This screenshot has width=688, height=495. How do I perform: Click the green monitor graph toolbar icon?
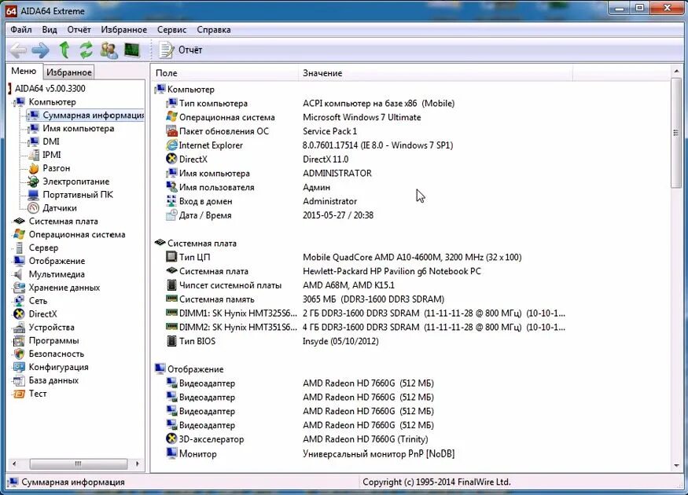coord(132,50)
